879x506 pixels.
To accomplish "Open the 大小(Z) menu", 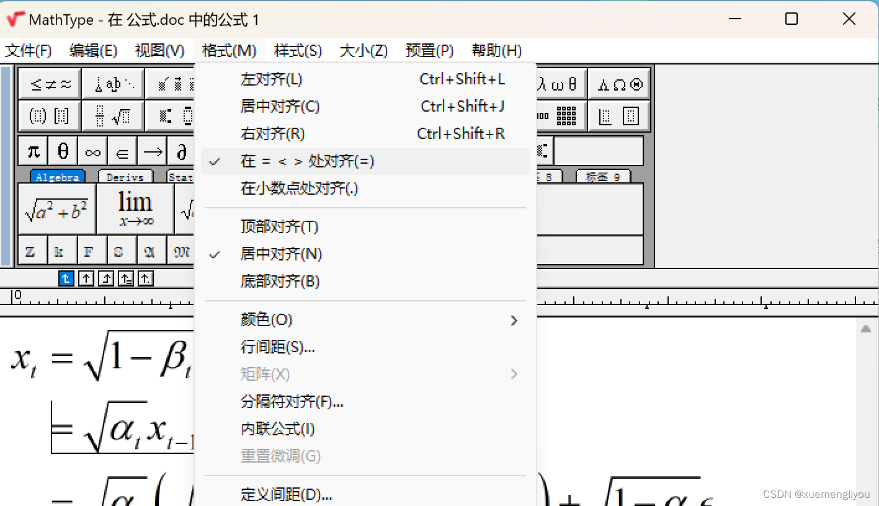I will [x=364, y=51].
